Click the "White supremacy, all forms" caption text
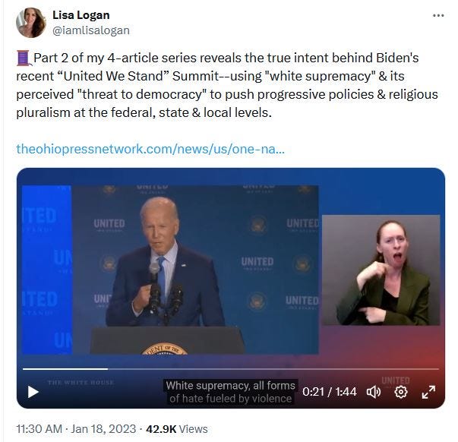This screenshot has height=442, width=458. pos(230,386)
